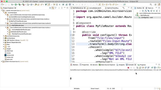Toggle Link with Editor in Project Explorer
This screenshot has height=90, width=161.
tap(53, 8)
